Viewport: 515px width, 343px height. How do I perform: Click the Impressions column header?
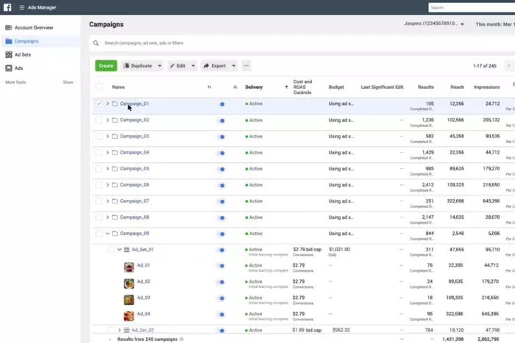coord(486,87)
